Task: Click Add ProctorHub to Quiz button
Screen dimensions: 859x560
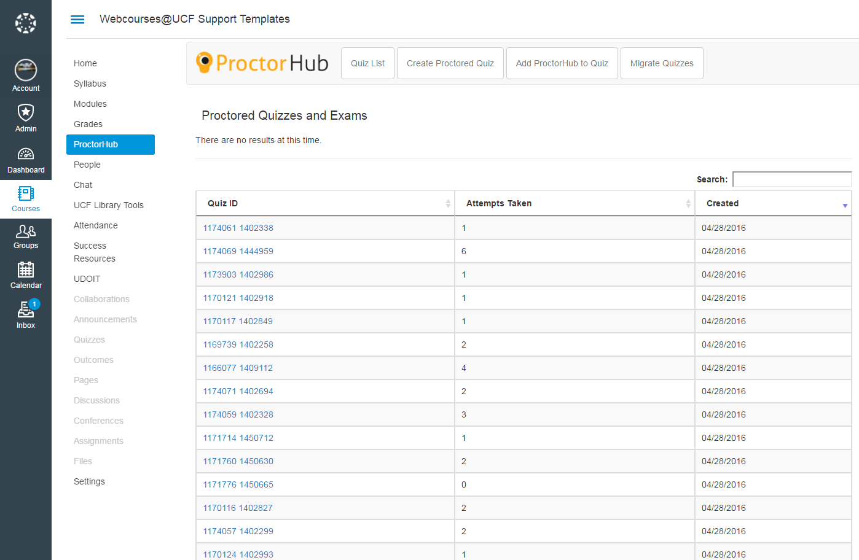Action: (562, 63)
